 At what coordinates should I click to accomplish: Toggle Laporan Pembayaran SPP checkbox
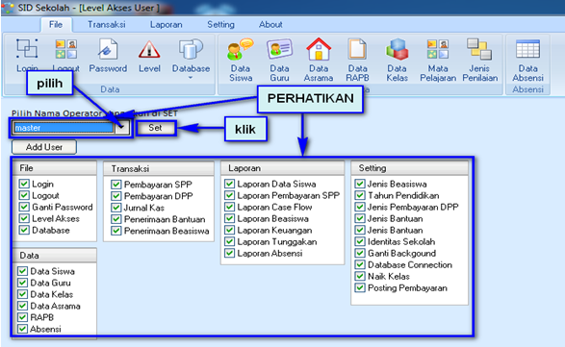[x=229, y=195]
